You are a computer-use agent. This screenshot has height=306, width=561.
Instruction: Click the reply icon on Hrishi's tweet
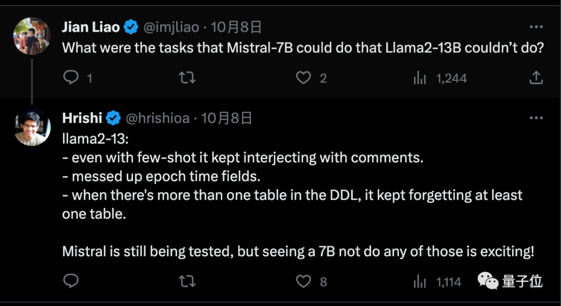point(71,282)
